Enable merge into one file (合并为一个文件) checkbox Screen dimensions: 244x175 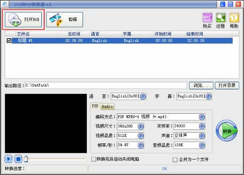pos(175,160)
